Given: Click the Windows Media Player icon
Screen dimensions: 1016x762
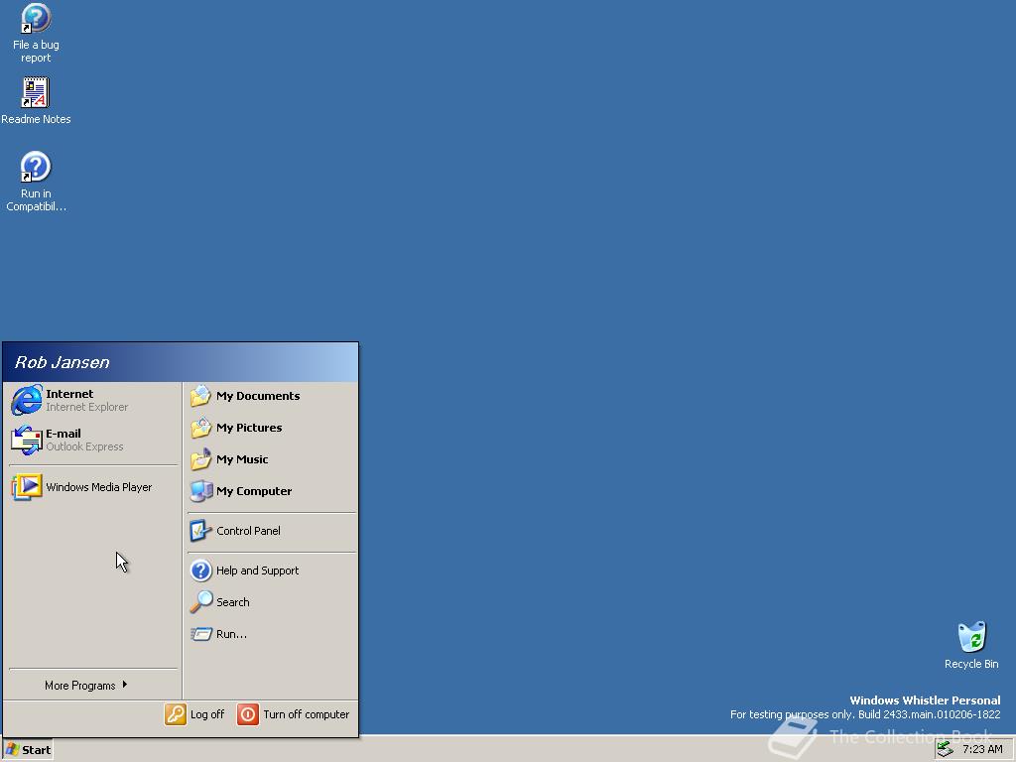Looking at the screenshot, I should click(x=27, y=487).
